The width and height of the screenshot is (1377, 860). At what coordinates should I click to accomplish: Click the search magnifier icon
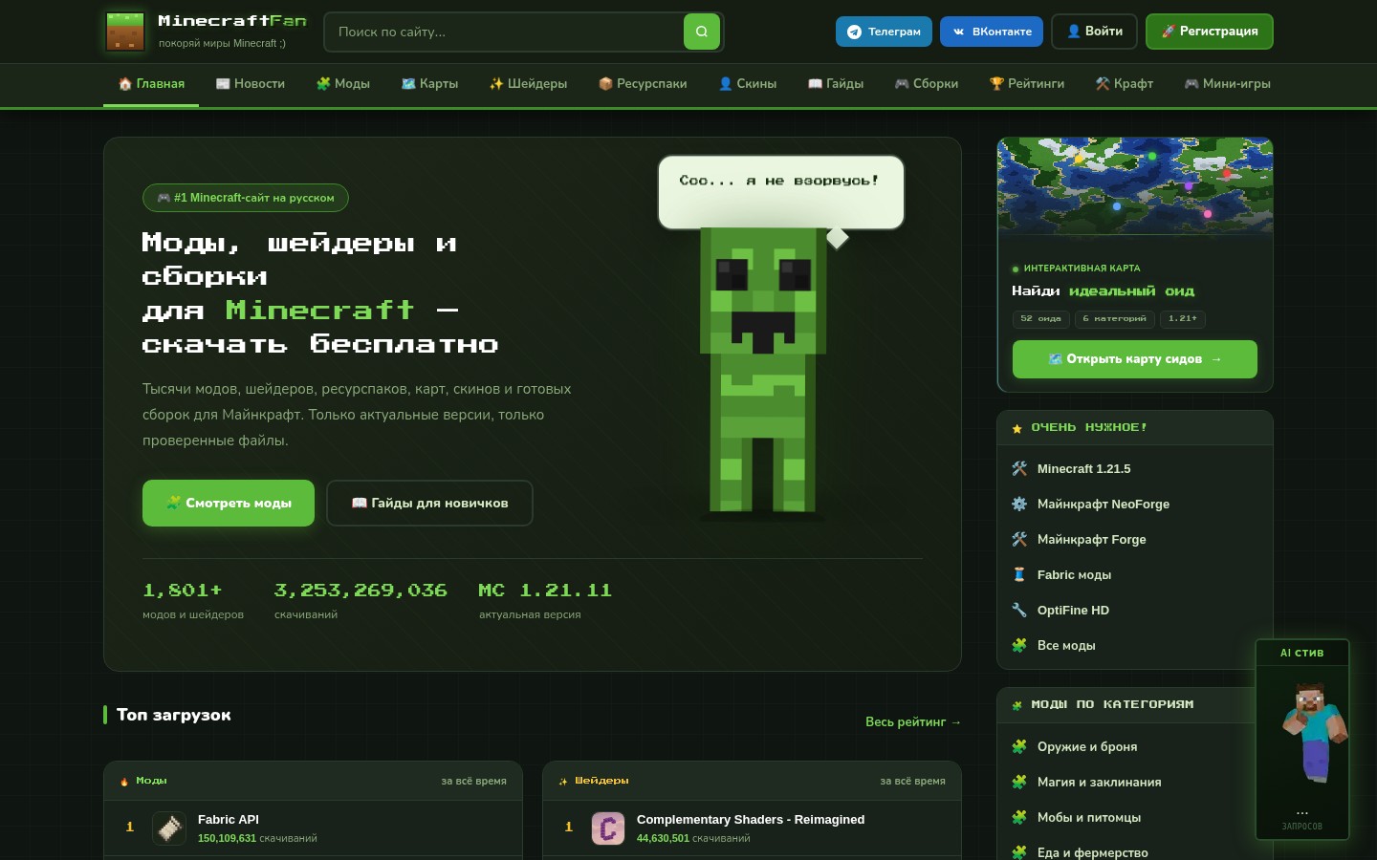pyautogui.click(x=701, y=32)
